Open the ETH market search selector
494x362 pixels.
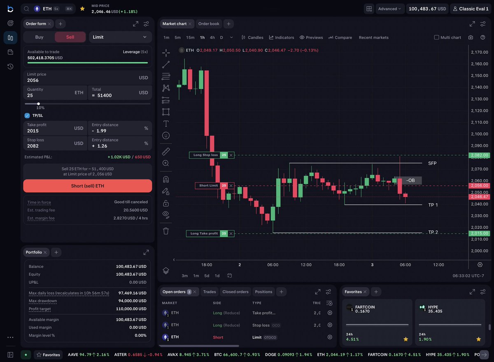[48, 9]
